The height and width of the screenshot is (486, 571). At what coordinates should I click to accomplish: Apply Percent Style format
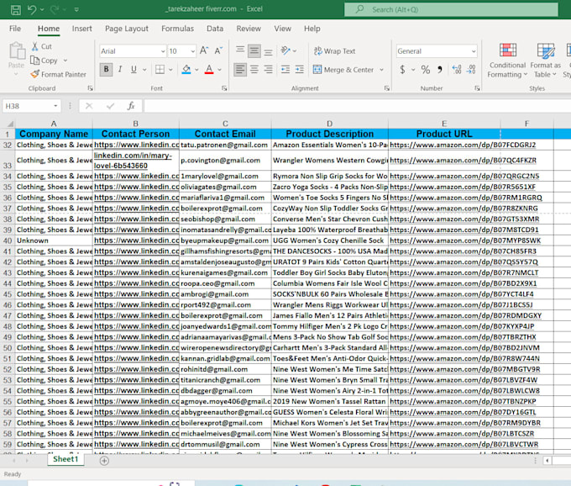coord(426,69)
